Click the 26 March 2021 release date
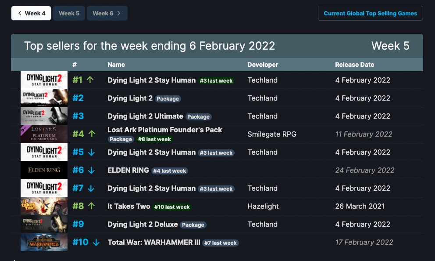The height and width of the screenshot is (261, 435). pyautogui.click(x=360, y=206)
